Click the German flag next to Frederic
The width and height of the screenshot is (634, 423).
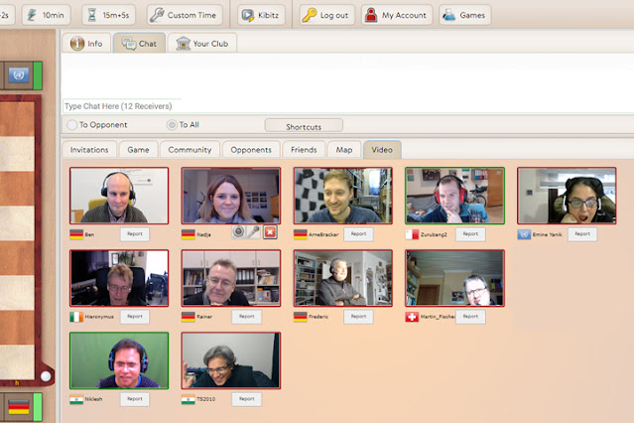tap(300, 317)
